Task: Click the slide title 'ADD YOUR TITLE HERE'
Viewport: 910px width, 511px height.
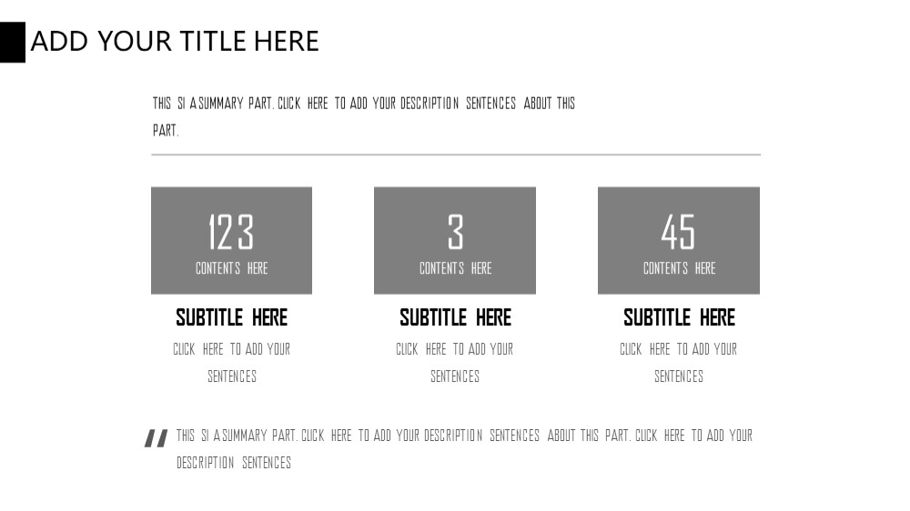Action: [x=175, y=42]
